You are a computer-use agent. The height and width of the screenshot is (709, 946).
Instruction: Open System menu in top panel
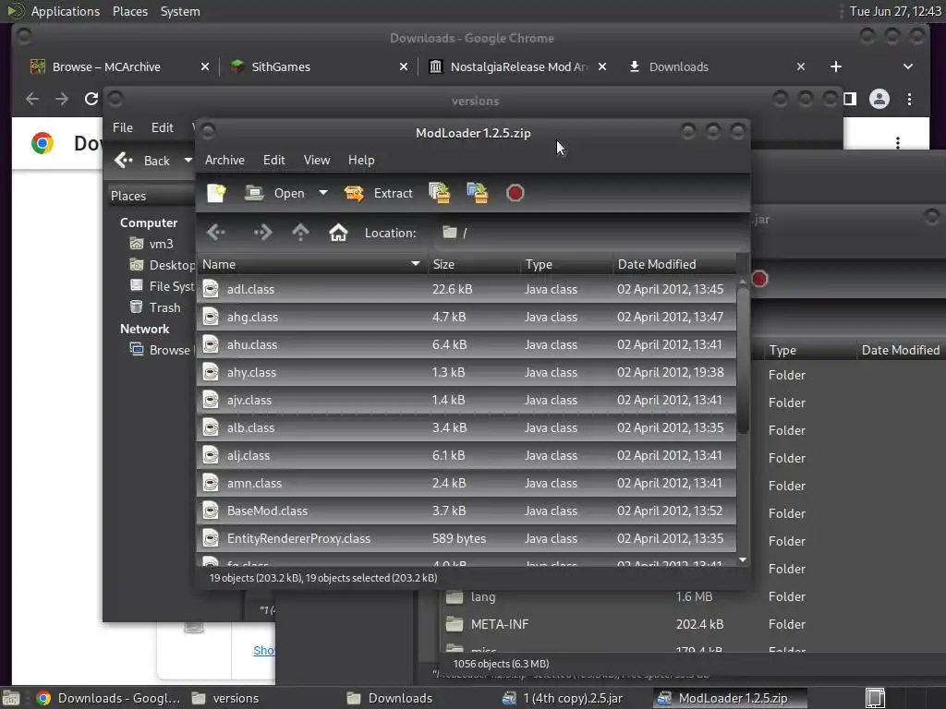[180, 11]
